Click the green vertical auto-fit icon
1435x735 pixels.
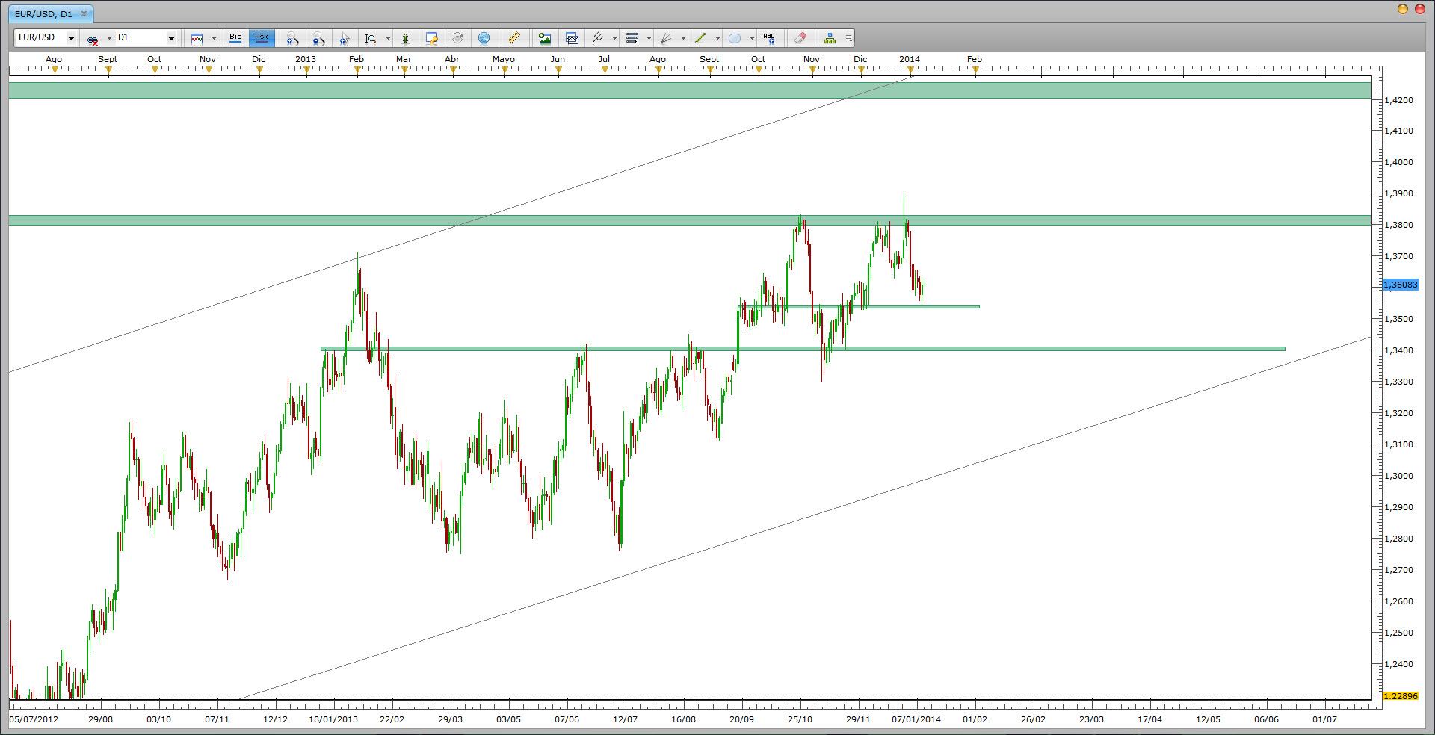[x=405, y=38]
